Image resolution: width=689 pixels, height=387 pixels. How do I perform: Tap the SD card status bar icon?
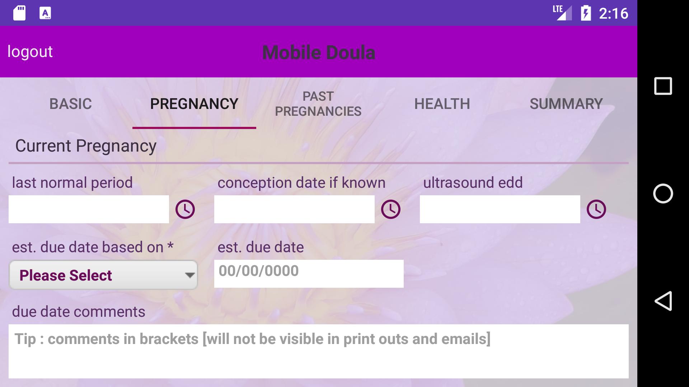tap(19, 13)
